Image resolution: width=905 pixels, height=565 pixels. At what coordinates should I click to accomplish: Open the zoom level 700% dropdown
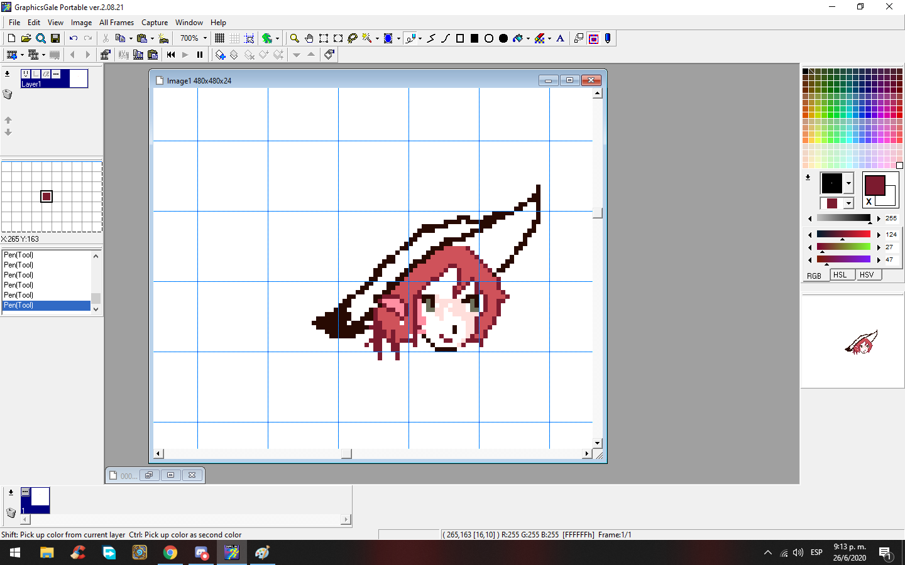coord(205,38)
